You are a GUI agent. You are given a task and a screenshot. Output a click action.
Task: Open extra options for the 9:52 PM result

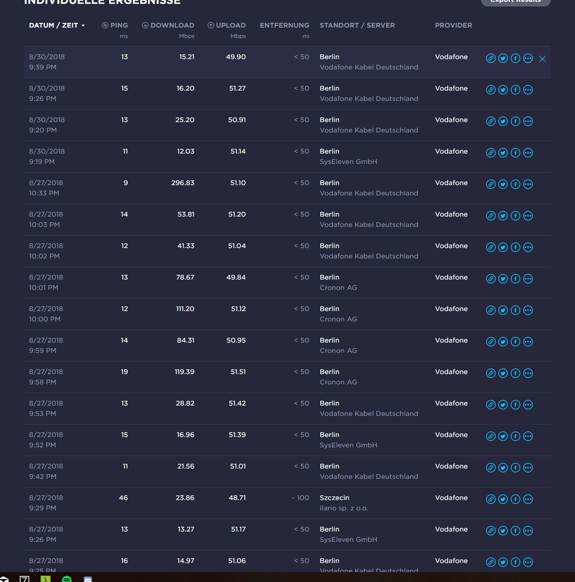(x=528, y=436)
